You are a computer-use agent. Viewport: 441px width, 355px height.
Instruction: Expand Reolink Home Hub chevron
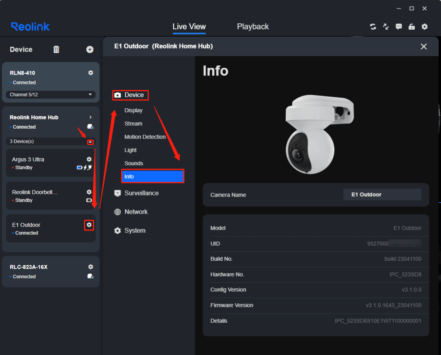[x=91, y=117]
